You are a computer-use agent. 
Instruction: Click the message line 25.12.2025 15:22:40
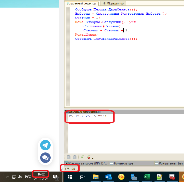(x=88, y=116)
